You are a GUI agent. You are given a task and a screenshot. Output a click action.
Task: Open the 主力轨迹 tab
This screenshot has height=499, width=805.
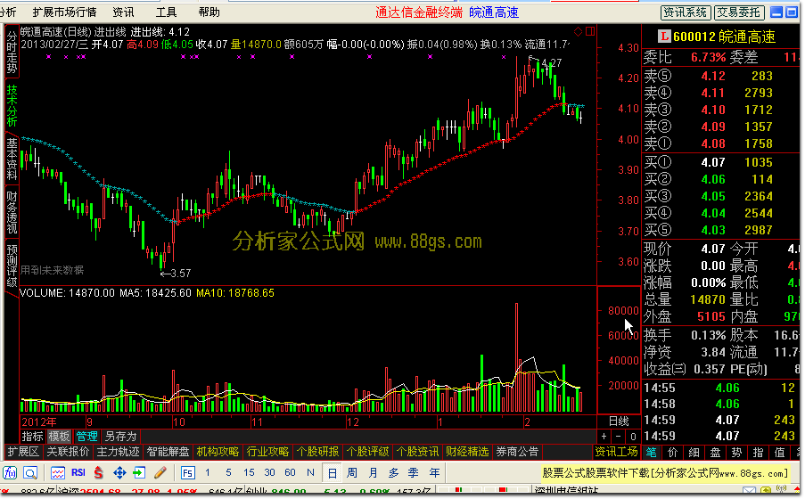pos(118,452)
